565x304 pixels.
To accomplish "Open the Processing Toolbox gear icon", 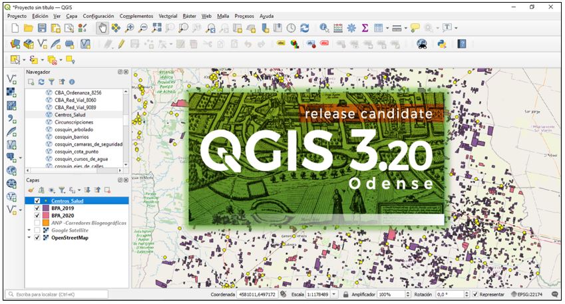I will (x=351, y=28).
